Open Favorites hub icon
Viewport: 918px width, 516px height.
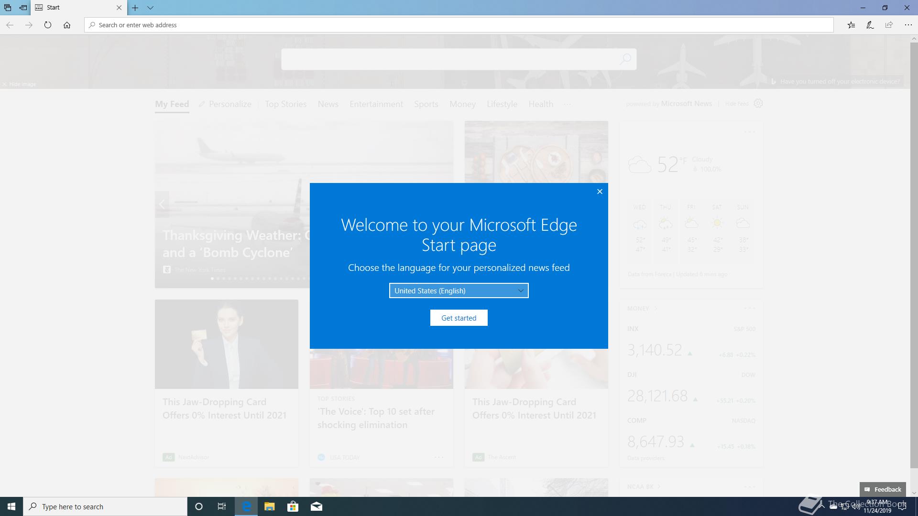pyautogui.click(x=851, y=25)
